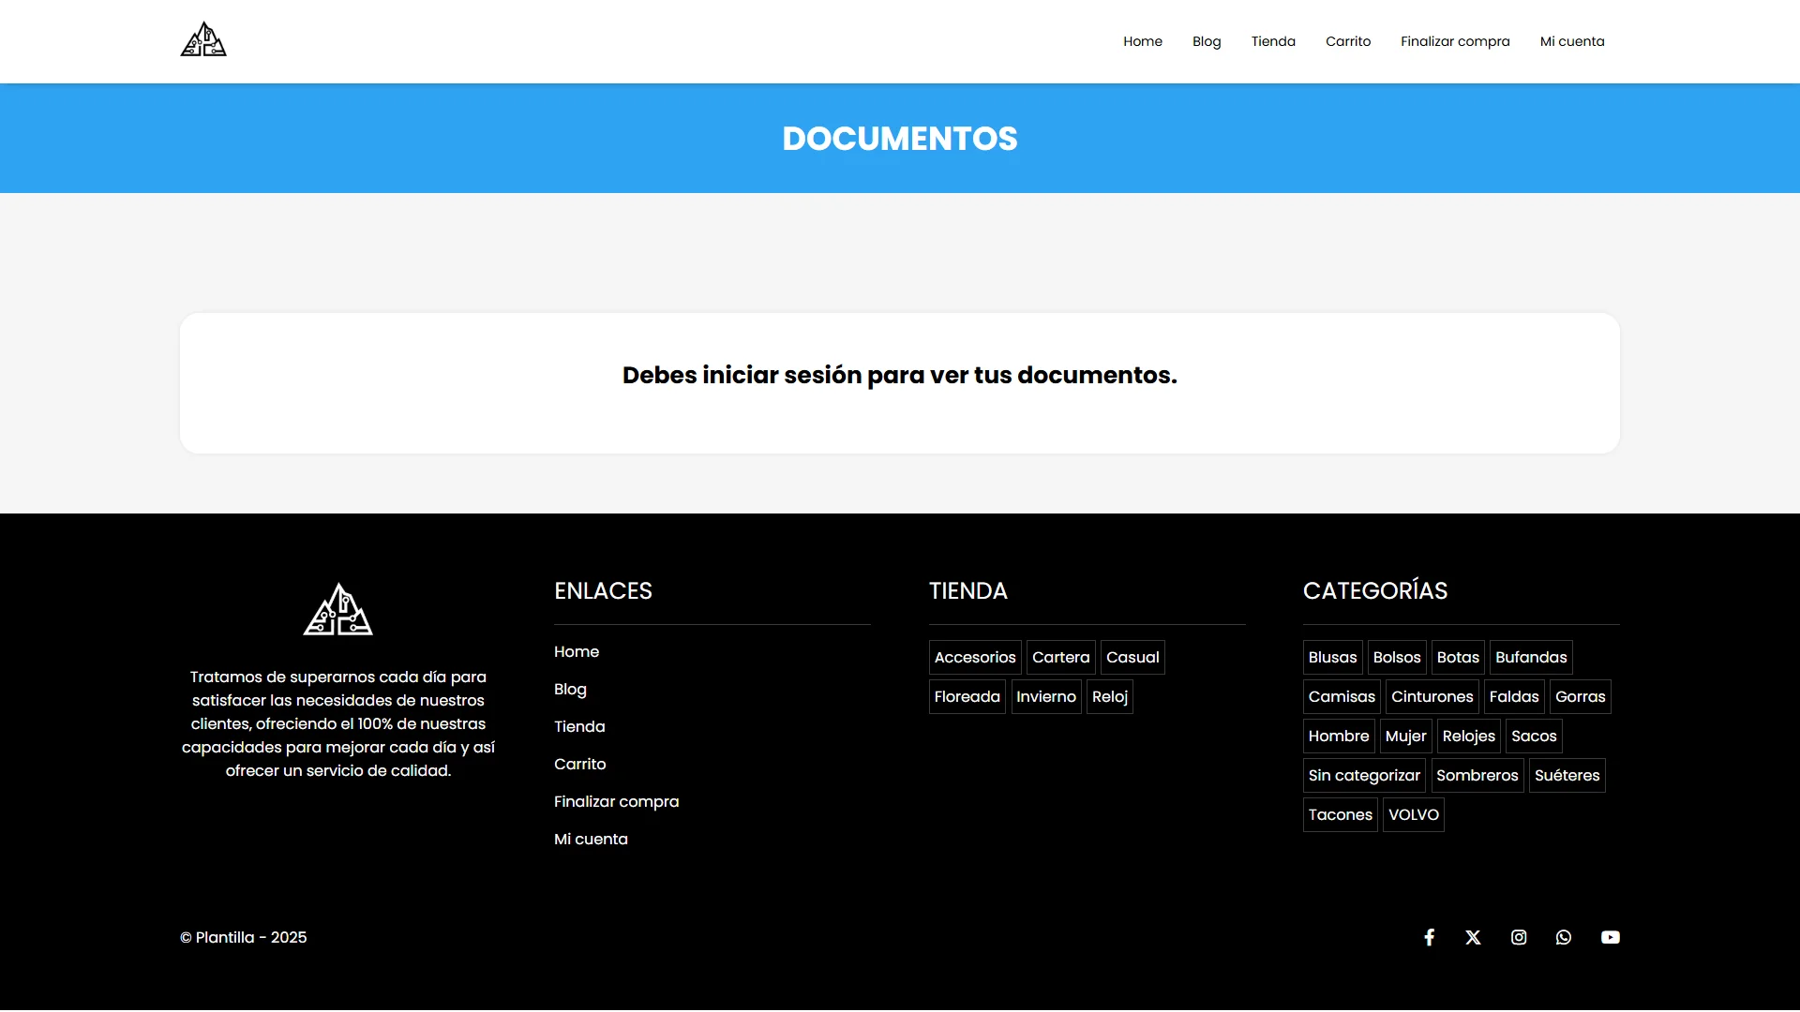Choose the Mujer category

(x=1405, y=736)
